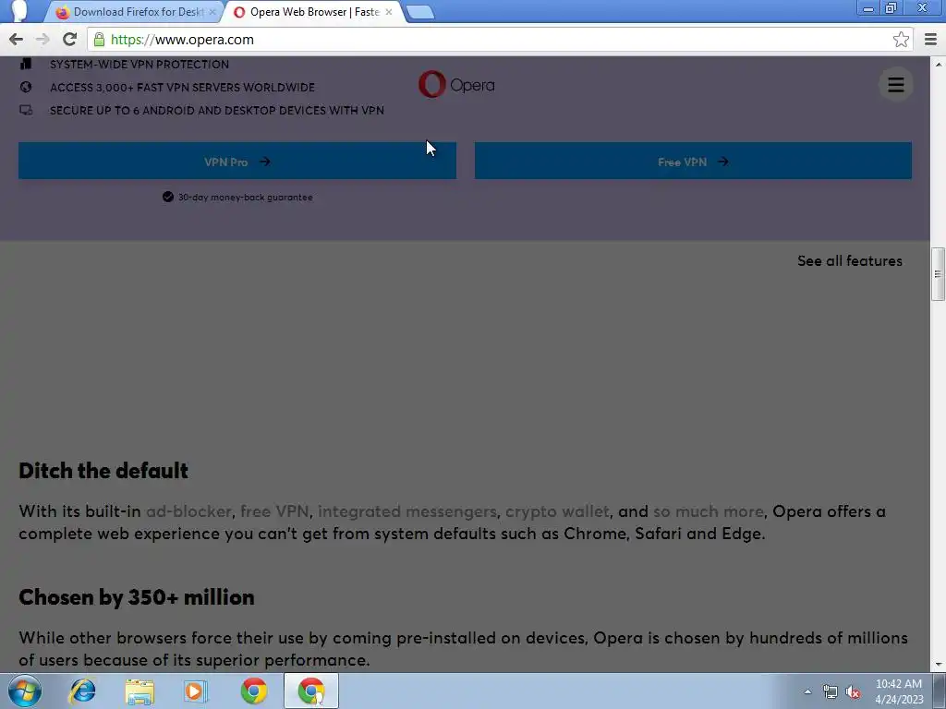Click the Opera logo in header

(456, 84)
